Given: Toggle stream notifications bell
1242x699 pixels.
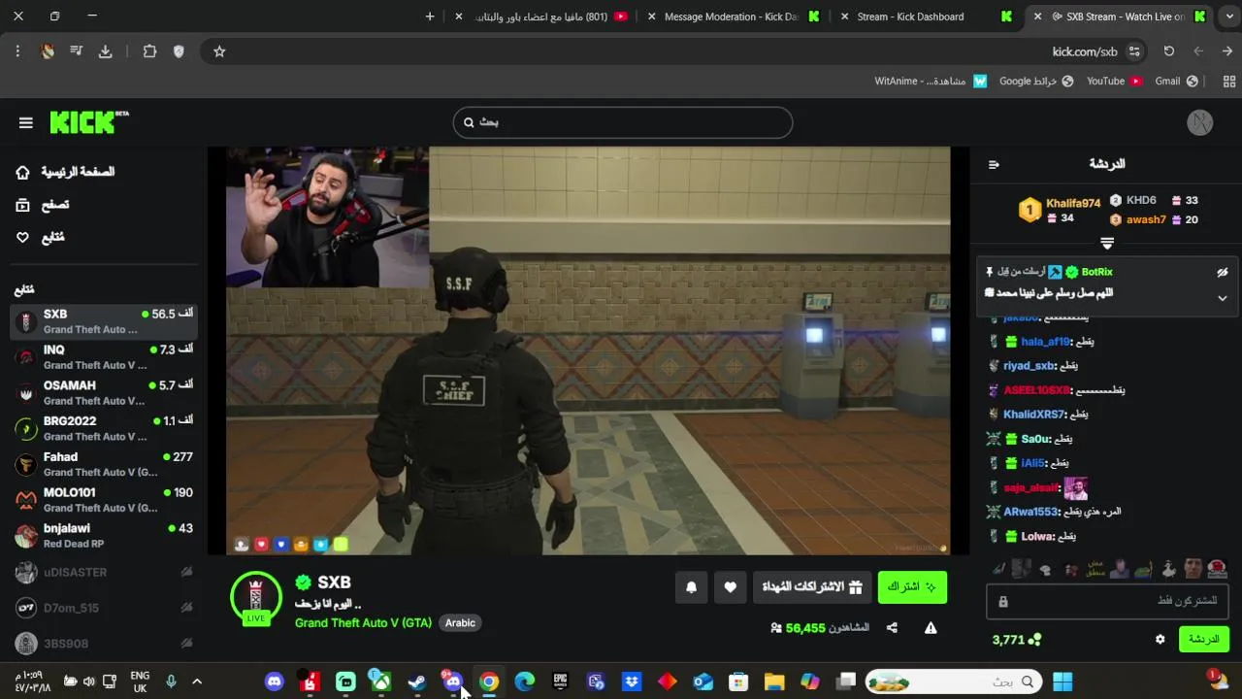Looking at the screenshot, I should click(x=692, y=587).
